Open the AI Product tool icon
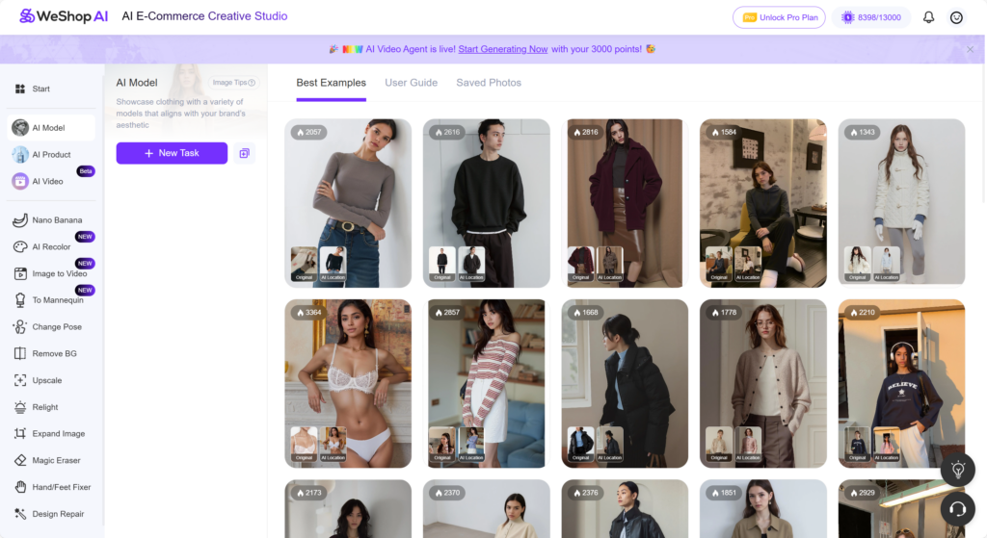The image size is (987, 538). (x=20, y=155)
